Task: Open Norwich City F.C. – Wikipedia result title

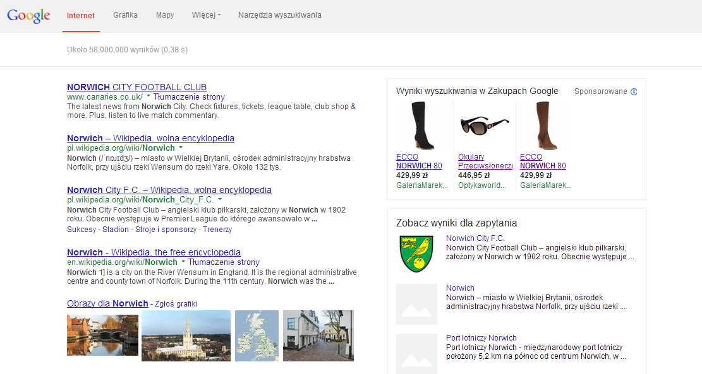Action: 169,190
